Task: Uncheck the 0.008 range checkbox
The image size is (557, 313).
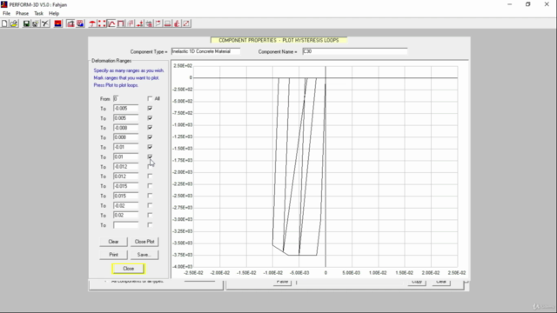Action: [150, 137]
